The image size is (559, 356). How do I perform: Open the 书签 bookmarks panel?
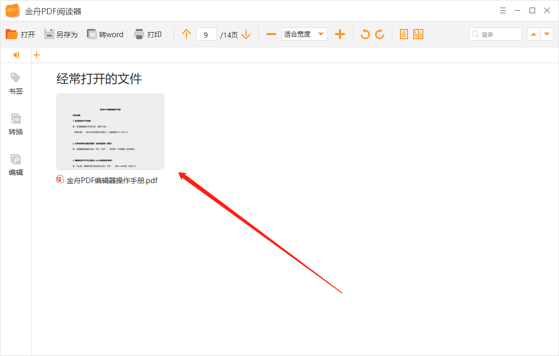15,84
